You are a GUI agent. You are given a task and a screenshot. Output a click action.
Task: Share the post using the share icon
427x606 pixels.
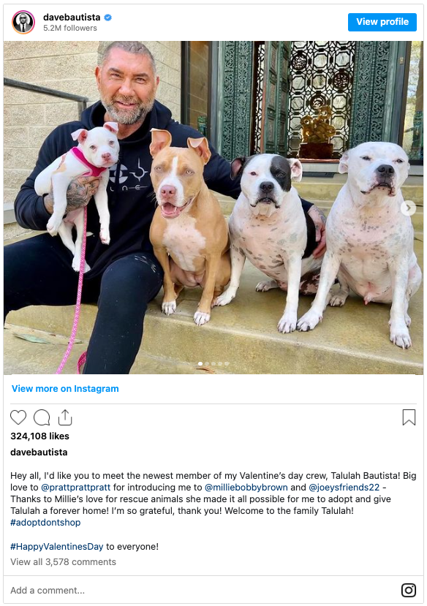[x=65, y=417]
